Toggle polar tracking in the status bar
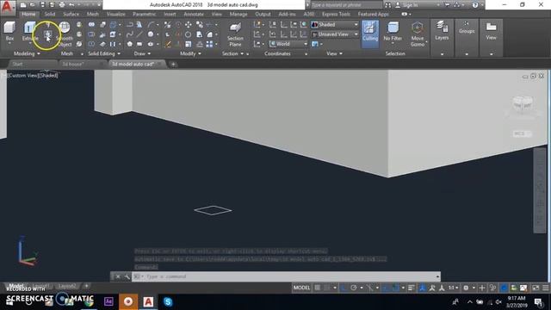This screenshot has width=551, height=310. (x=354, y=288)
